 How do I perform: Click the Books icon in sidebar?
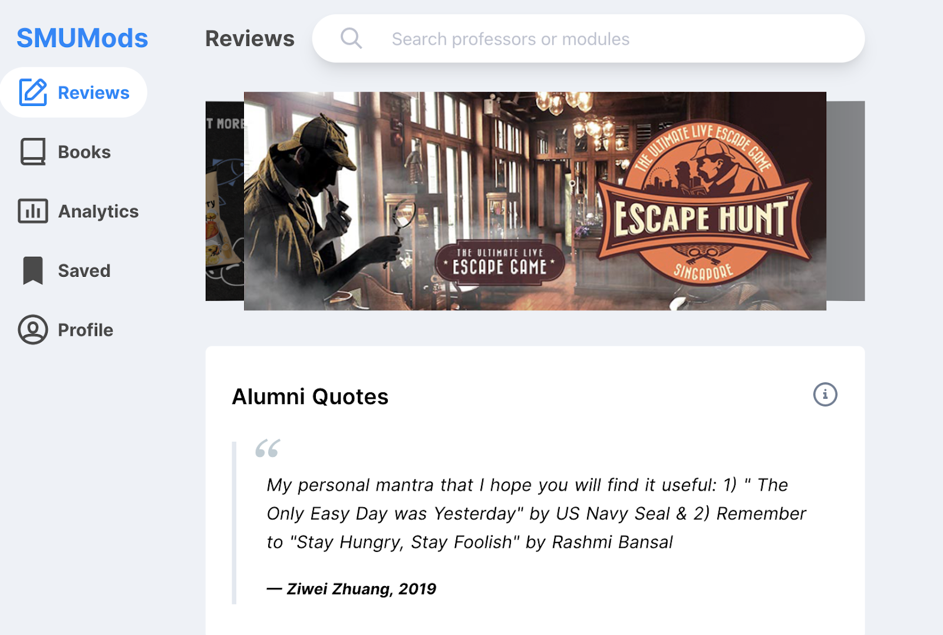33,152
